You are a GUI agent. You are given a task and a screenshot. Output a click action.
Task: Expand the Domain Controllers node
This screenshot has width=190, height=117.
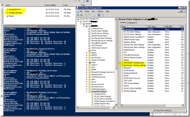pyautogui.click(x=87, y=60)
